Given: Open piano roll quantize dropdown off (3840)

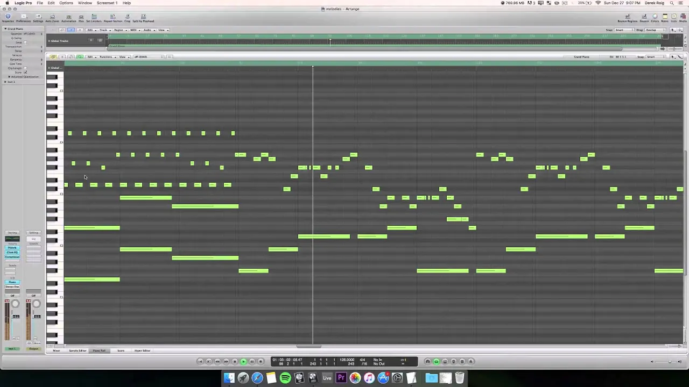Looking at the screenshot, I should point(149,57).
